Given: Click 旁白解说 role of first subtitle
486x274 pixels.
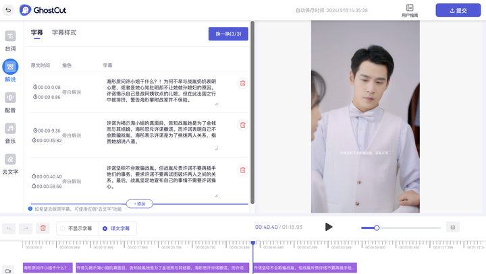Looking at the screenshot, I should click(72, 92).
